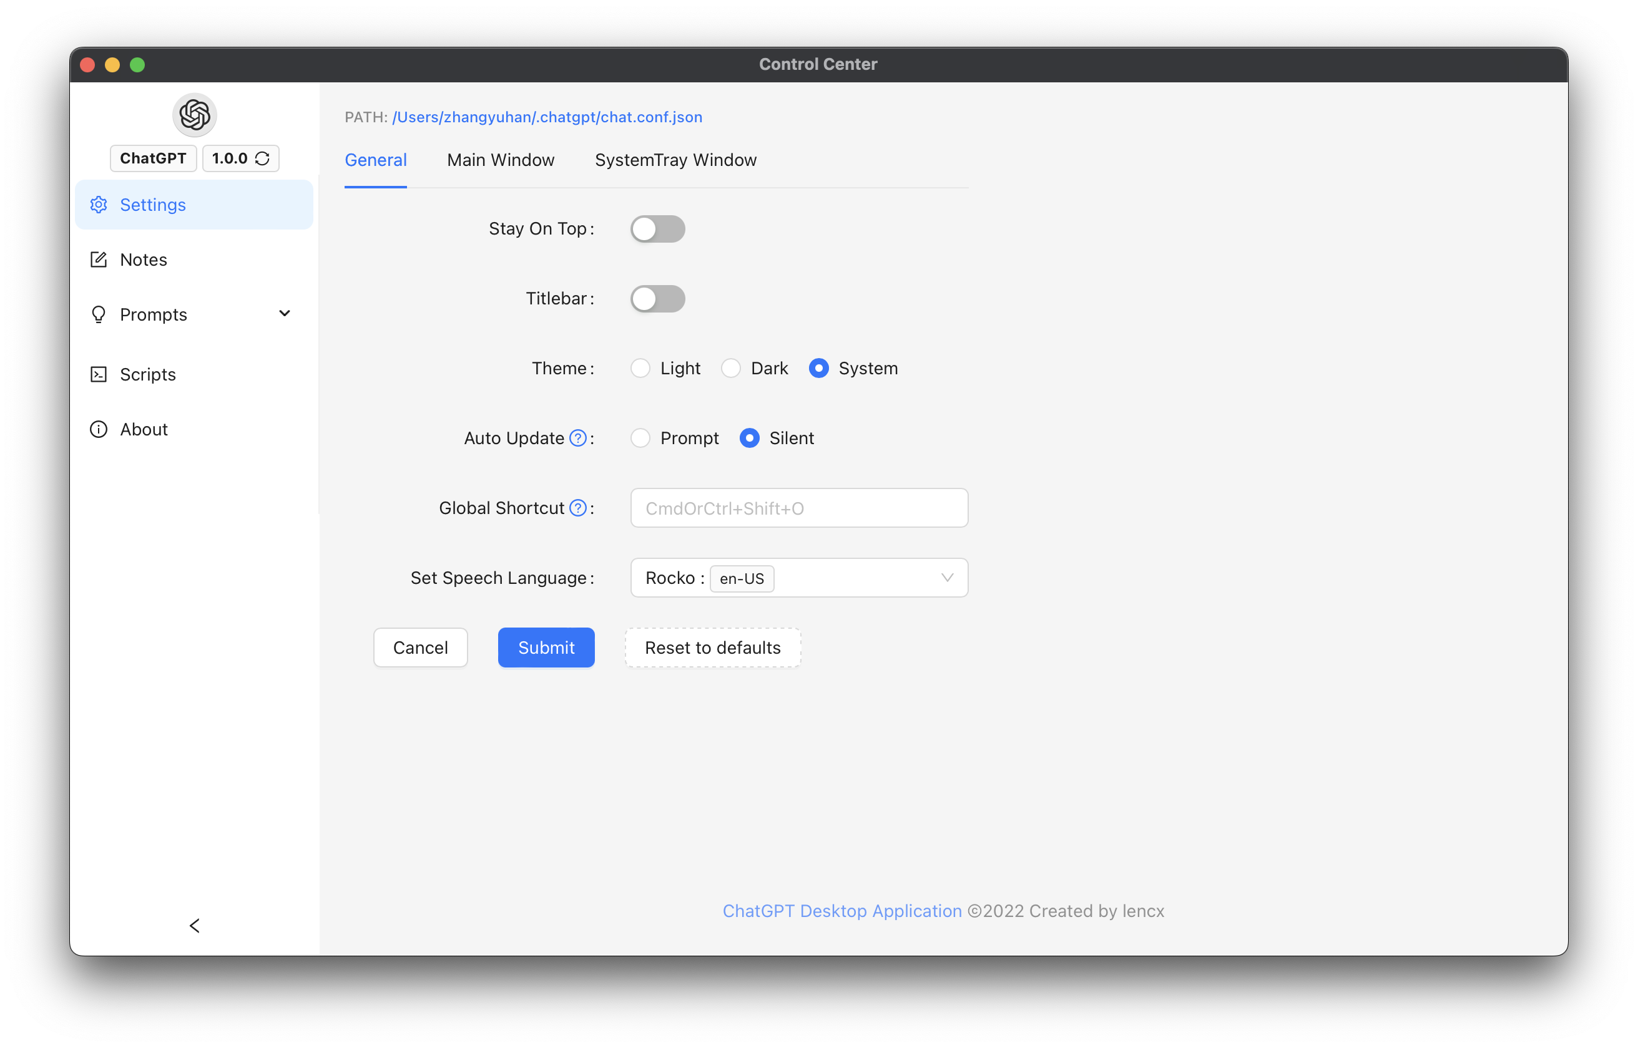Open the Set Speech Language dropdown
The image size is (1638, 1048).
798,578
